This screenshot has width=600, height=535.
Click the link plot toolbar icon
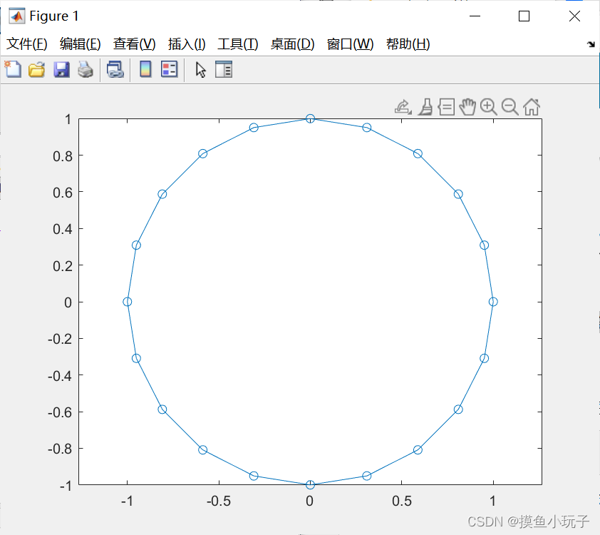[x=115, y=70]
